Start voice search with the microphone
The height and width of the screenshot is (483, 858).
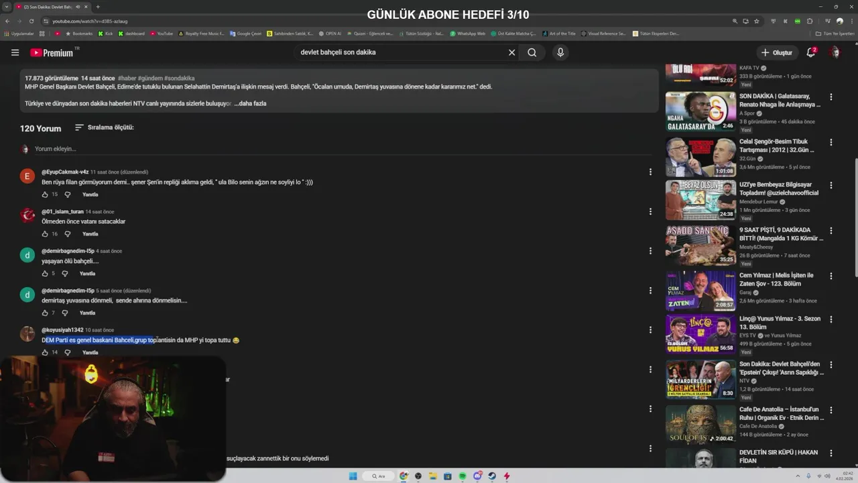point(560,52)
